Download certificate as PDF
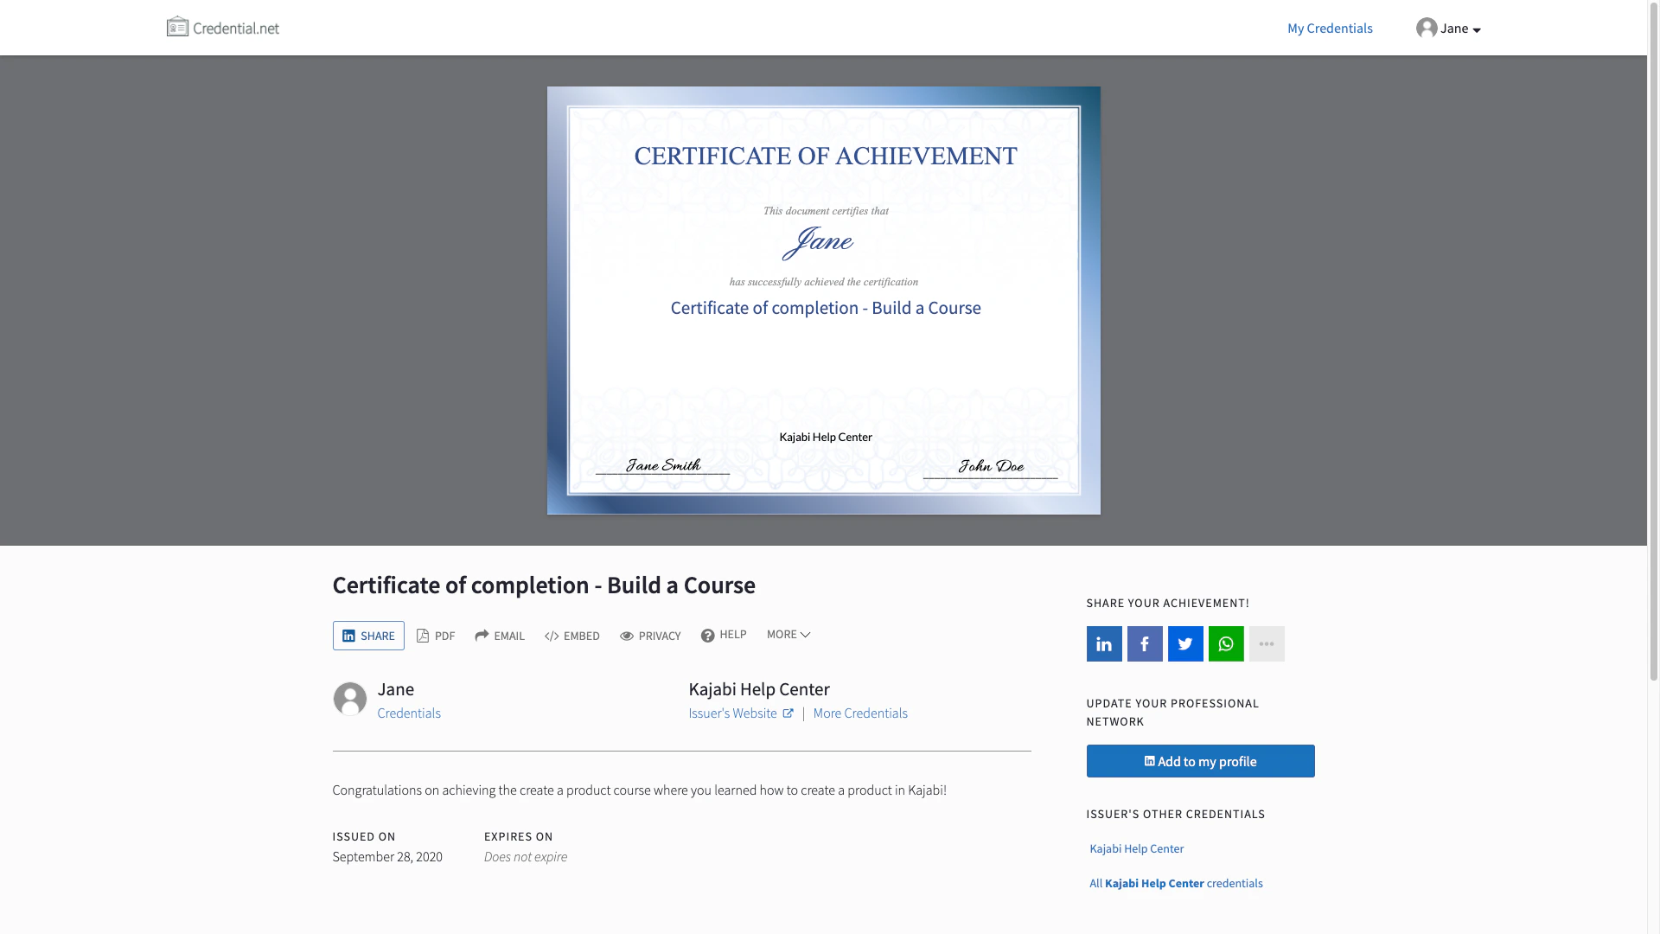 pos(436,636)
